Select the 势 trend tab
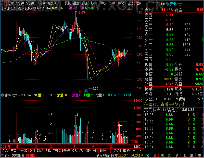Screen dimensions: 204x158 169,155
